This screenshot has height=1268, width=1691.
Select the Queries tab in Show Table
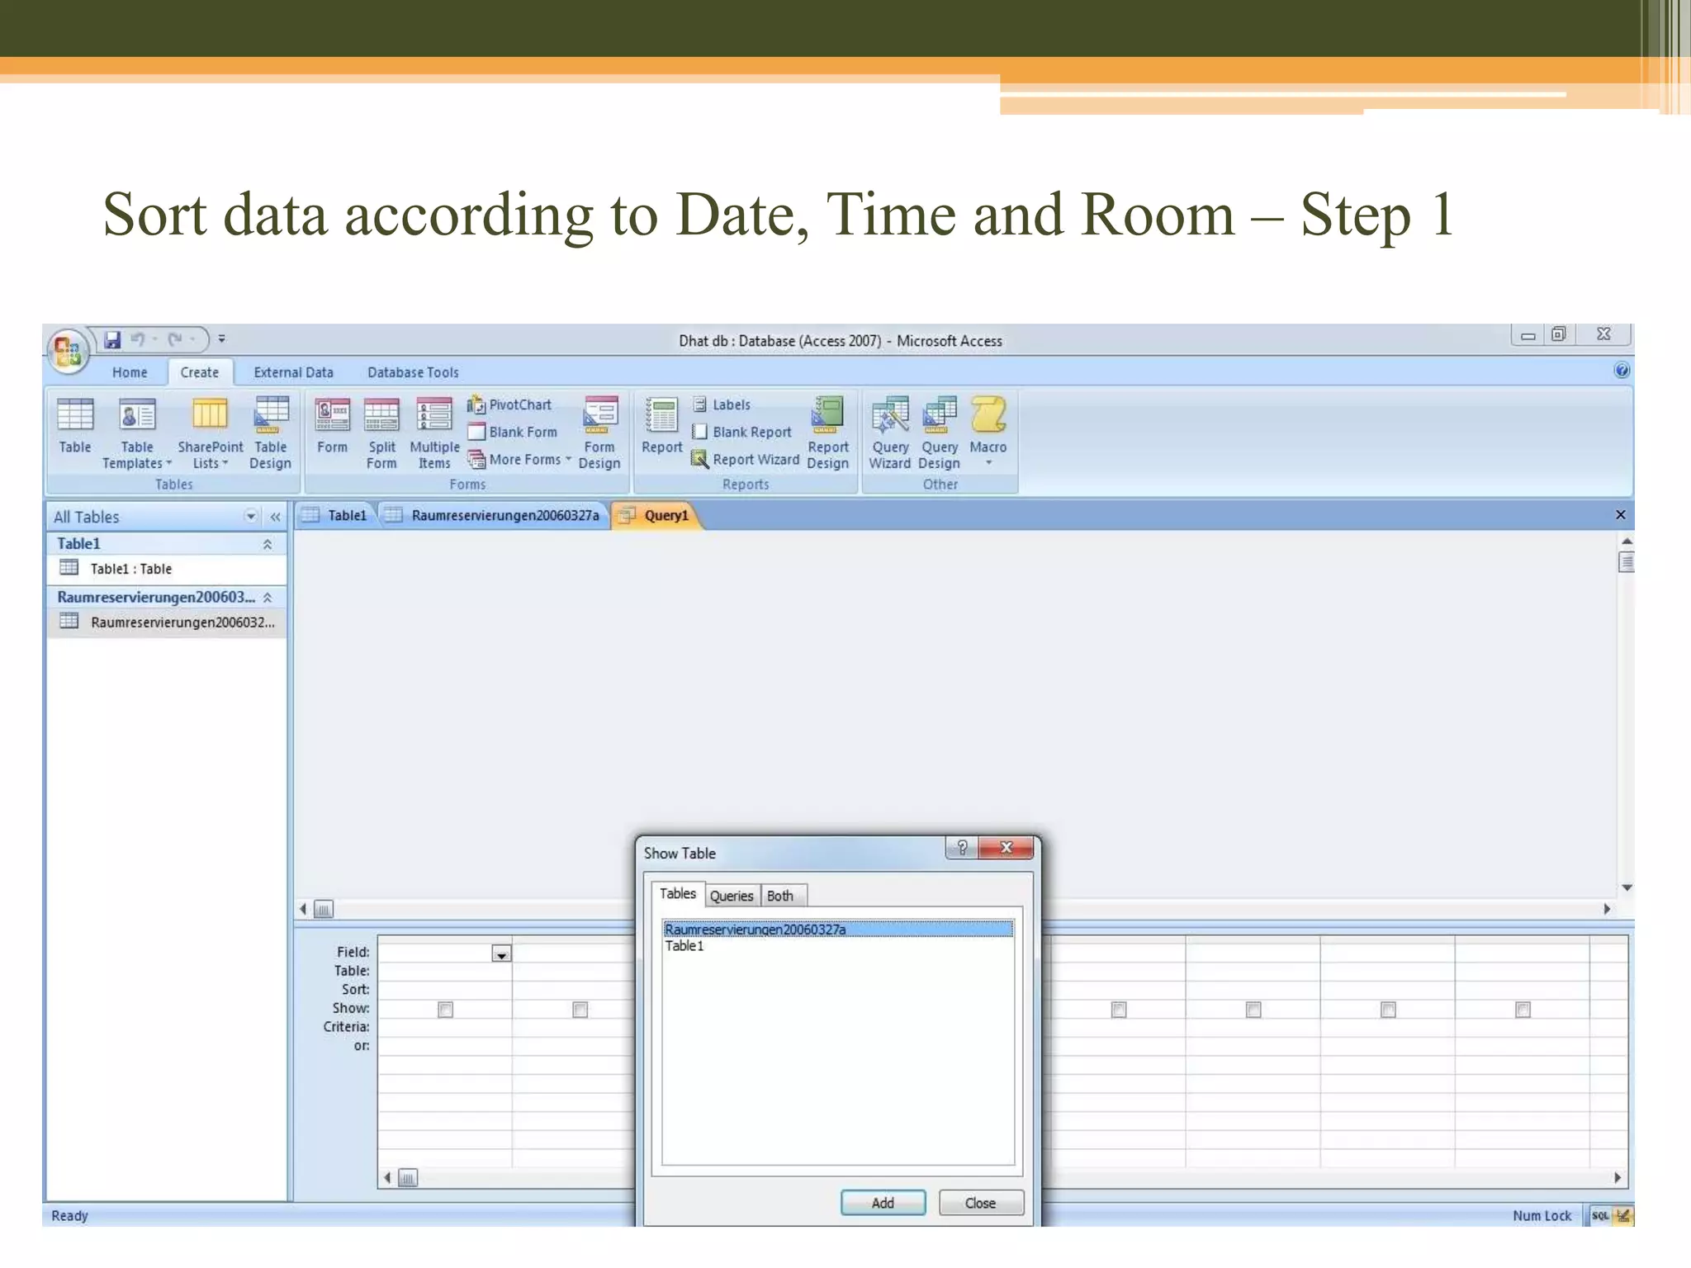pos(731,896)
